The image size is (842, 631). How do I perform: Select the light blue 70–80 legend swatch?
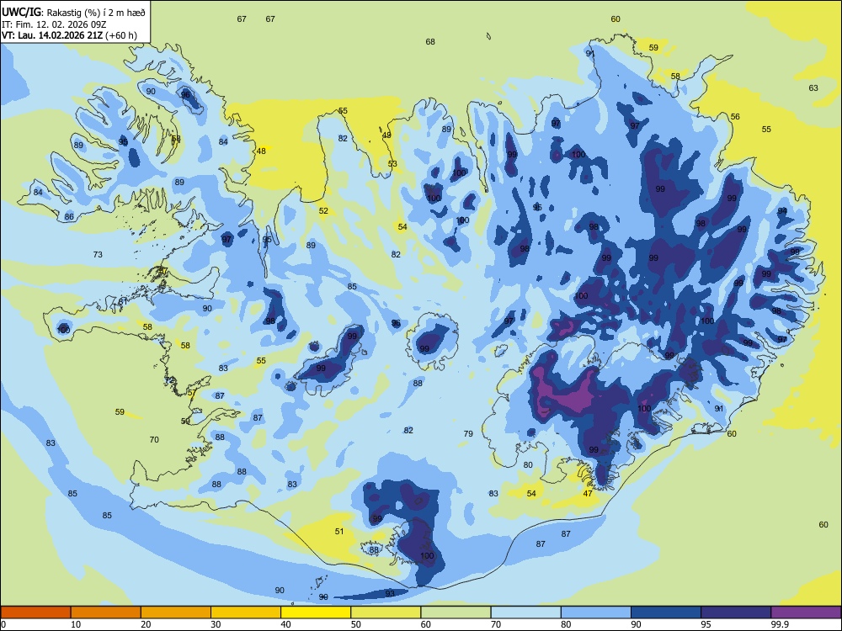click(526, 612)
